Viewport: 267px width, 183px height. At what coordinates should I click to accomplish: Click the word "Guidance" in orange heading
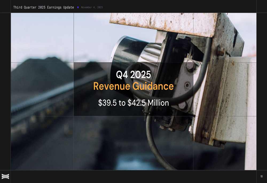(x=153, y=86)
